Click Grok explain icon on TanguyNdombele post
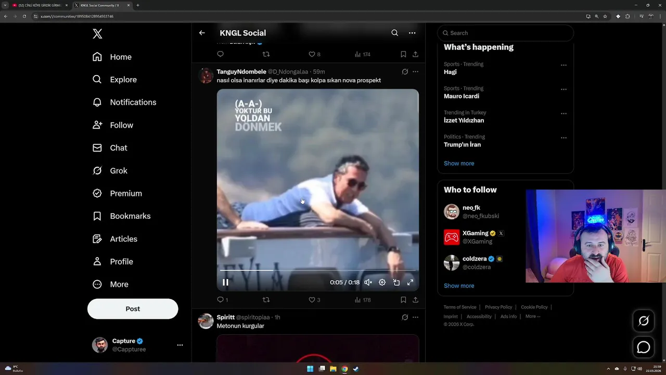The width and height of the screenshot is (666, 375). [x=405, y=72]
